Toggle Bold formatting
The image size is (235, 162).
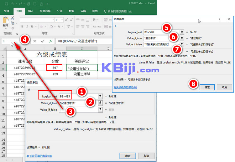pos(22,27)
